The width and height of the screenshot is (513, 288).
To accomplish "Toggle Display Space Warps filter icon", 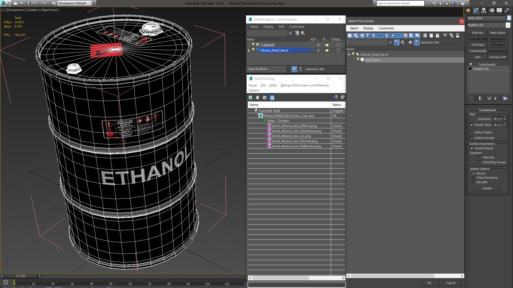I will (x=380, y=35).
